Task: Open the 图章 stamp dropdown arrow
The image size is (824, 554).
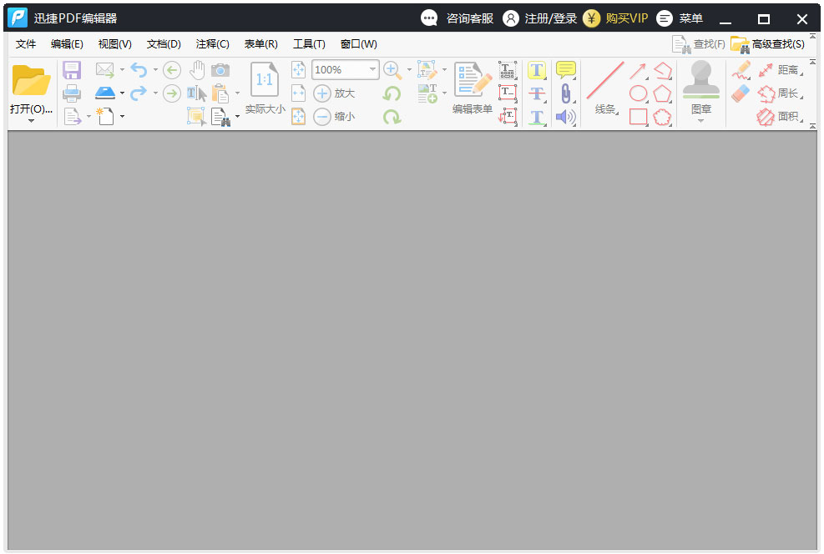Action: (x=701, y=121)
